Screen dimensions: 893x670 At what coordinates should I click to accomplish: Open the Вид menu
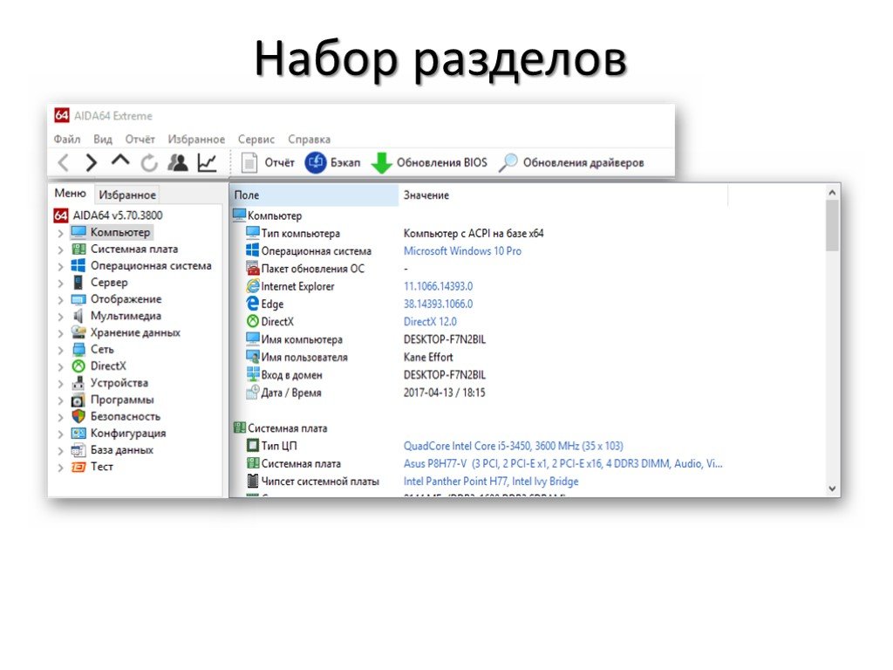tap(103, 140)
